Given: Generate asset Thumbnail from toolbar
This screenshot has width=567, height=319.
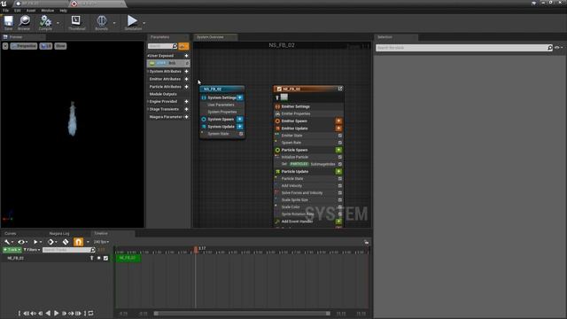Looking at the screenshot, I should [x=76, y=22].
